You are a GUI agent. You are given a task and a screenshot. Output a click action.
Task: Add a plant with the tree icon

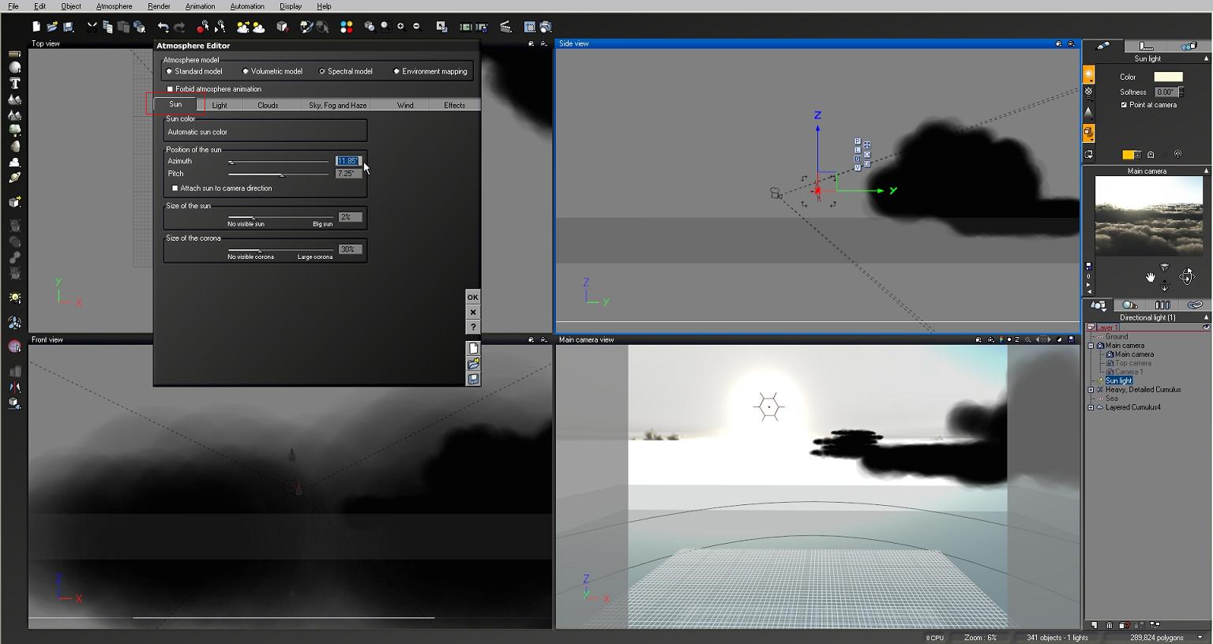(14, 131)
